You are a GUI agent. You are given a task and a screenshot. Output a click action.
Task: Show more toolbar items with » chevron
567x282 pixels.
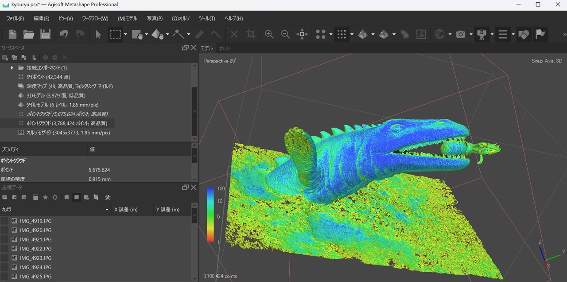(564, 34)
